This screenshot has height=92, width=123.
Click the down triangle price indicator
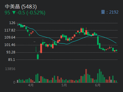coord(14,13)
